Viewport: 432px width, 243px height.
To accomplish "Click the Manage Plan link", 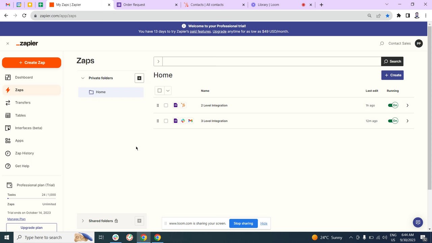I will (16, 219).
